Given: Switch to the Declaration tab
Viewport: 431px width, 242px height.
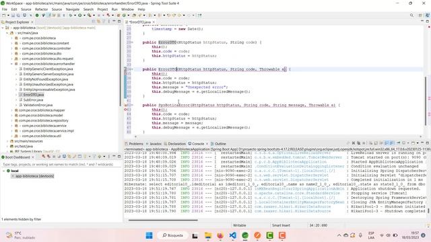Looking at the screenshot, I should [x=175, y=144].
